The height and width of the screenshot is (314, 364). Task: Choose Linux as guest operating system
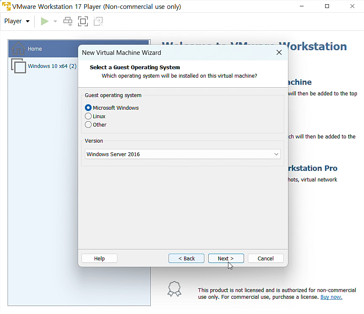(x=95, y=116)
